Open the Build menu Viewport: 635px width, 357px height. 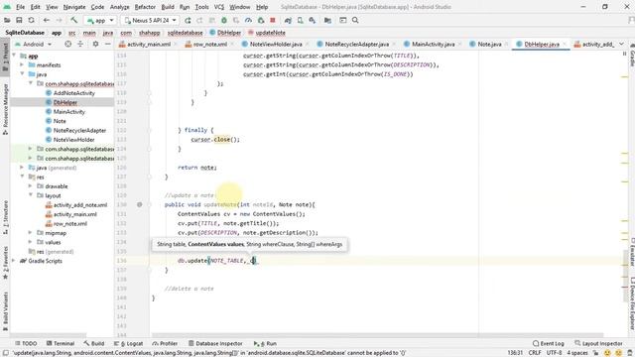(168, 7)
